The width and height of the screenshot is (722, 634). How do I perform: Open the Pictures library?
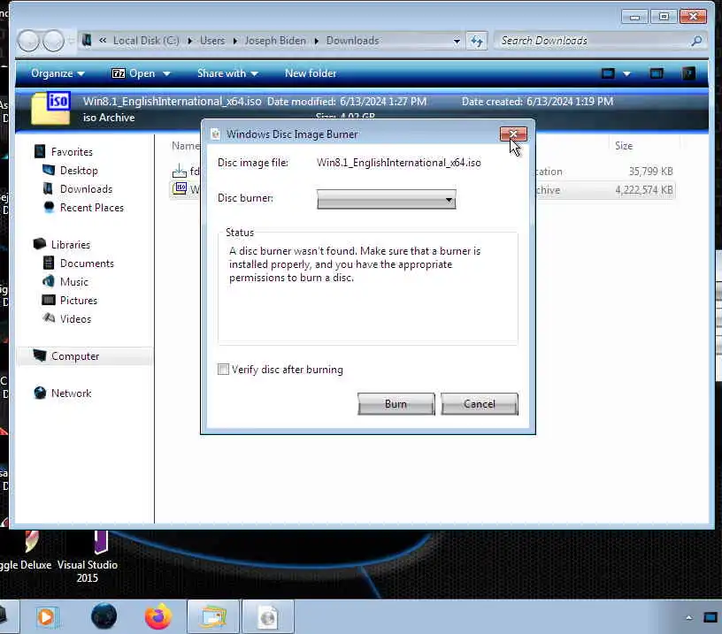point(78,300)
